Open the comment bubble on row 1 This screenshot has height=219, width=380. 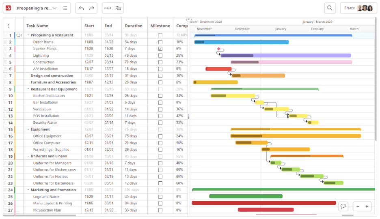tap(19, 35)
